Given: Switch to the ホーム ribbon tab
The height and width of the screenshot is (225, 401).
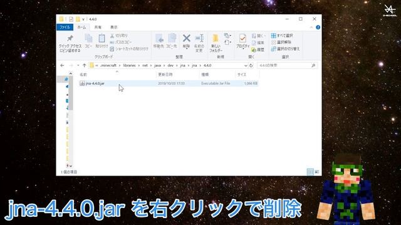Looking at the screenshot, I should pos(81,27).
